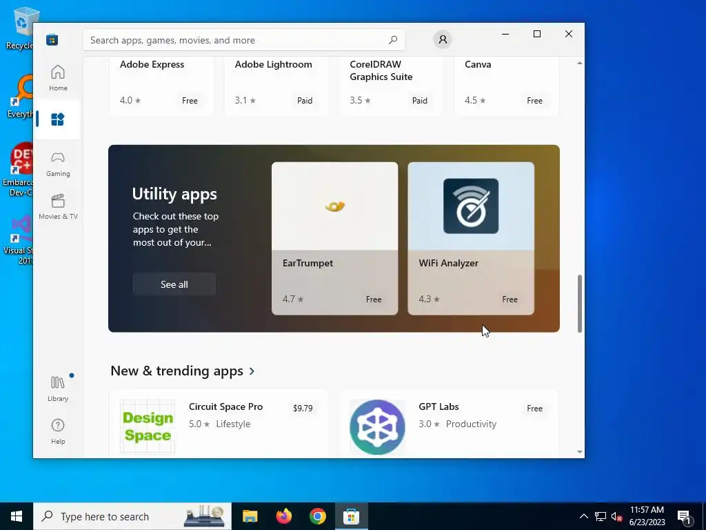The width and height of the screenshot is (706, 530).
Task: Click the scrollbar down arrow
Action: tap(579, 451)
